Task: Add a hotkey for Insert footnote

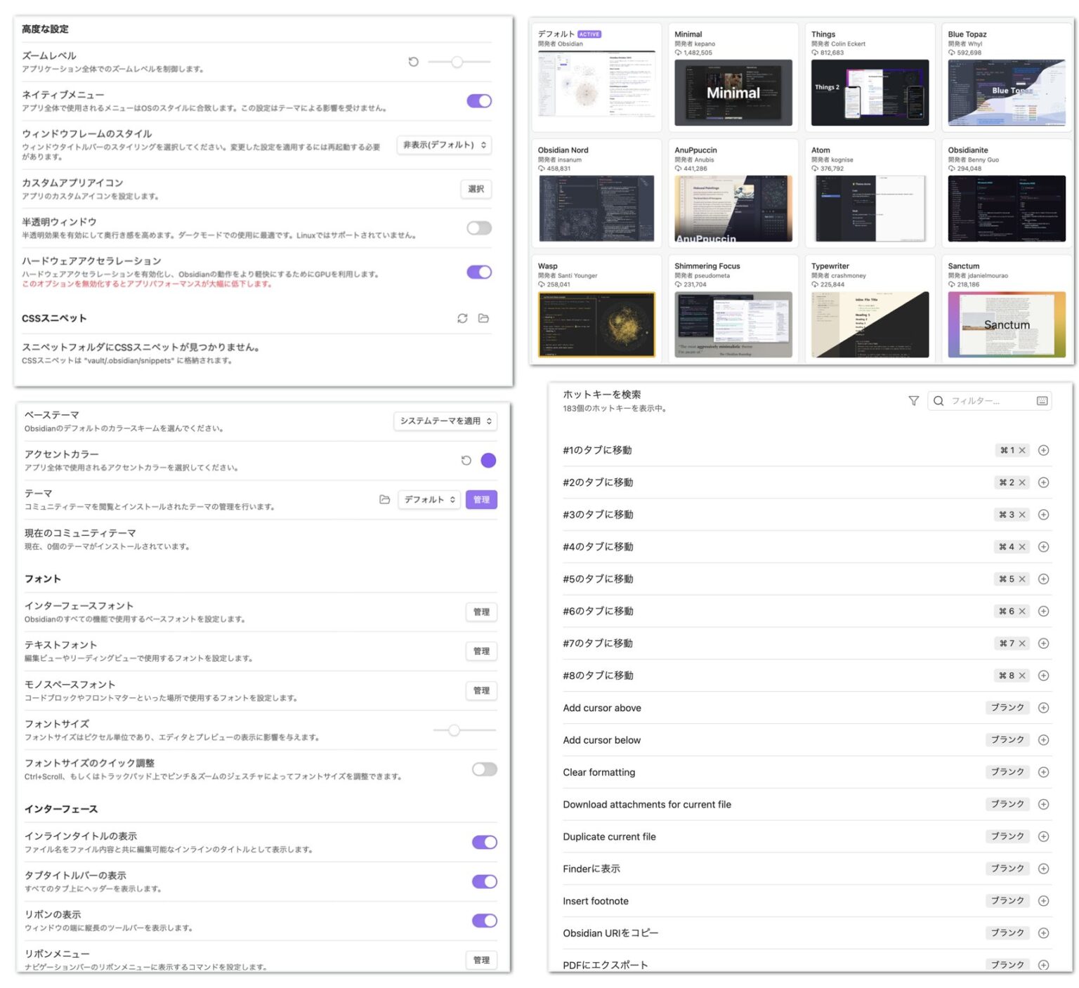Action: tap(1043, 901)
